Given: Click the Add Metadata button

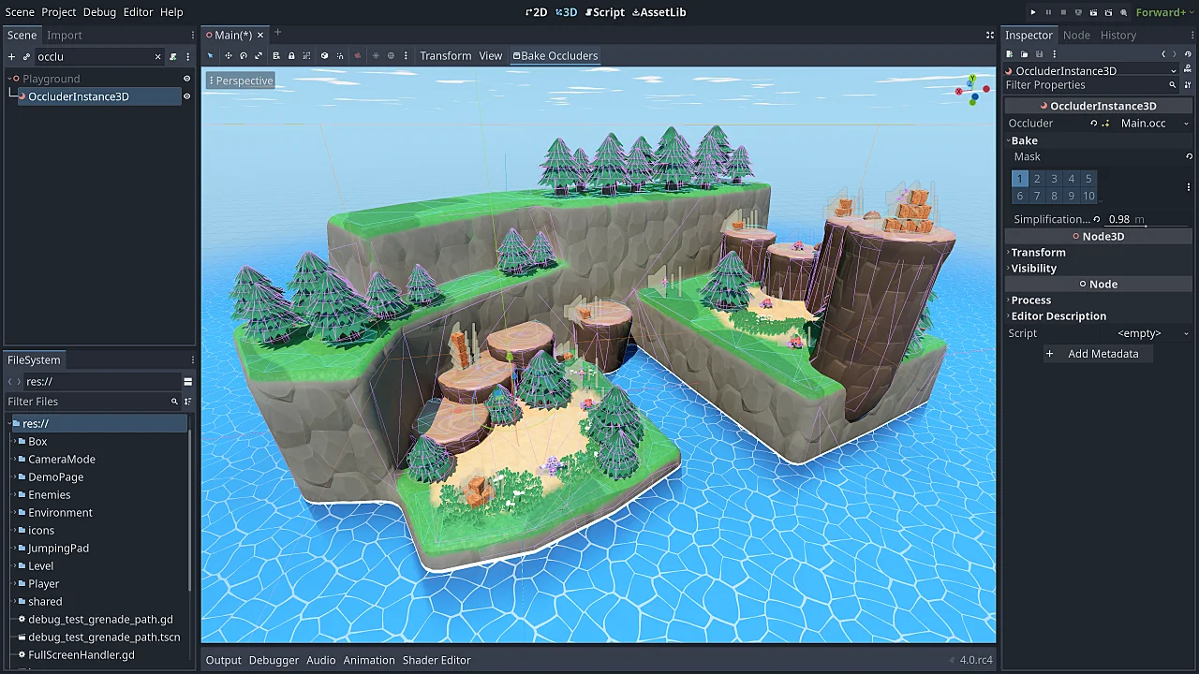Looking at the screenshot, I should (1096, 354).
